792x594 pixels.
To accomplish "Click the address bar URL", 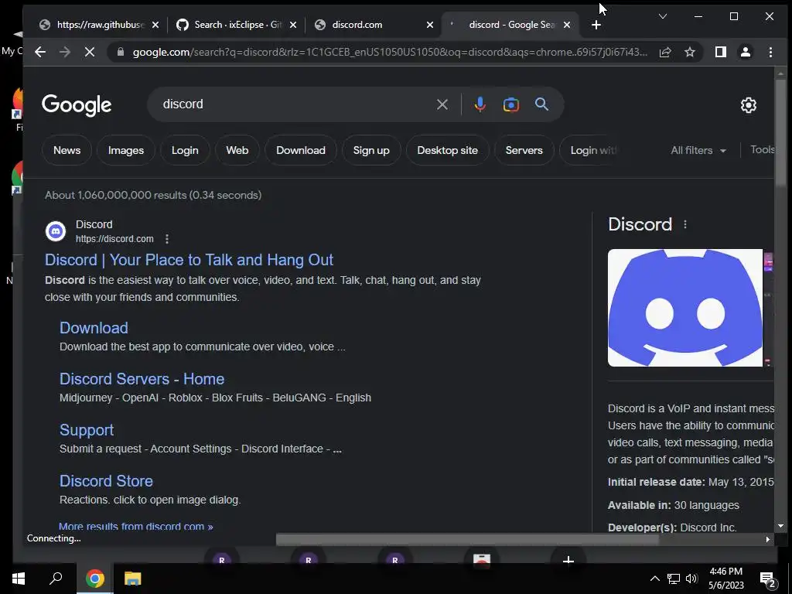I will coord(390,52).
